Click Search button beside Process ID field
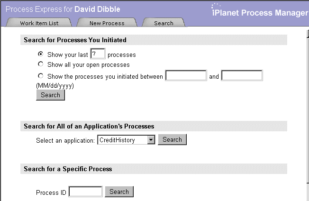 [x=119, y=192]
